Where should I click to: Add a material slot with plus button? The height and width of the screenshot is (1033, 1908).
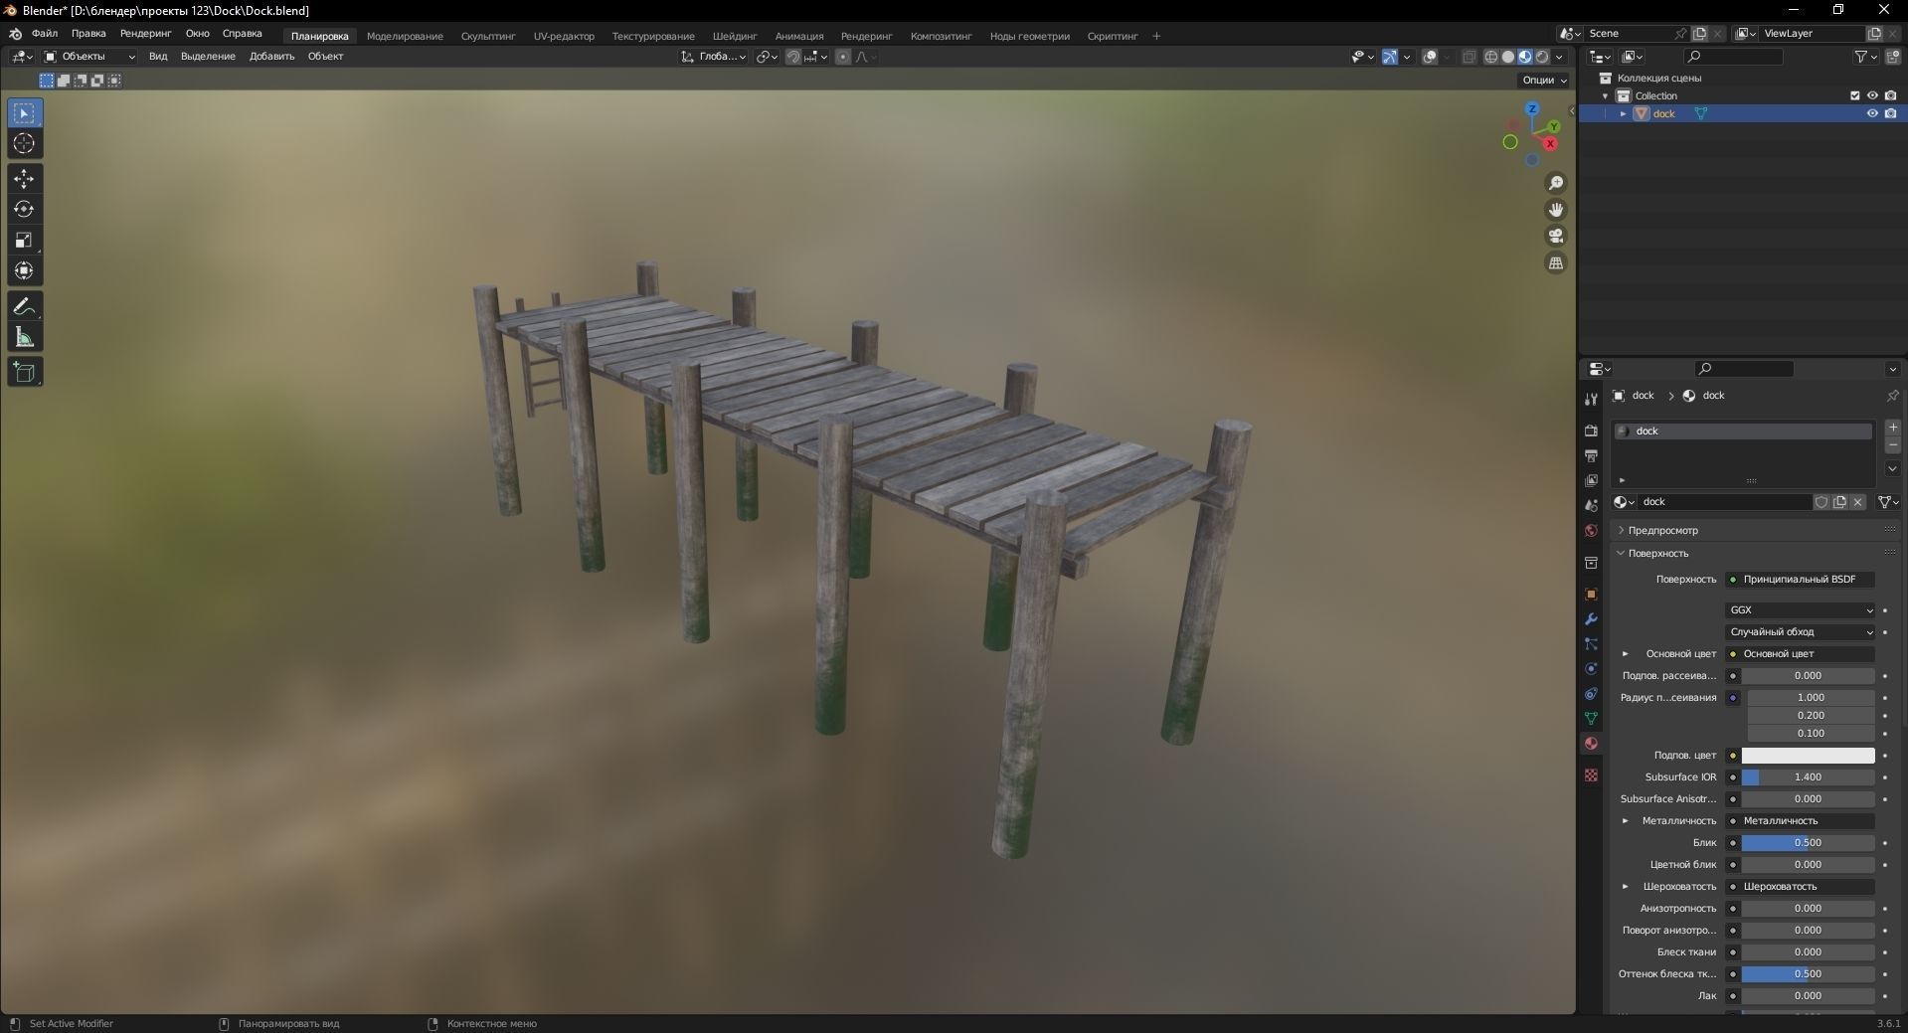tap(1893, 428)
